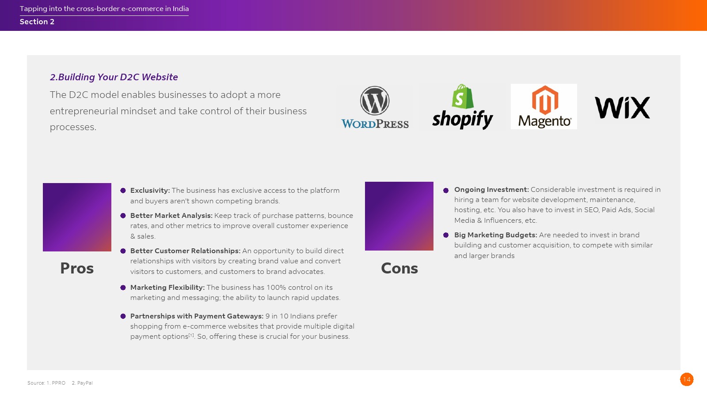The image size is (707, 397).
Task: Click the WordPress logo
Action: 375,107
